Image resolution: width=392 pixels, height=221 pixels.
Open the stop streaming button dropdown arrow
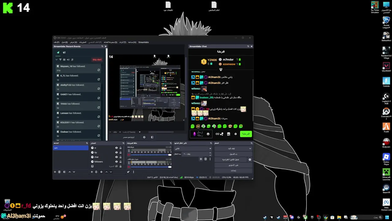click(x=250, y=149)
